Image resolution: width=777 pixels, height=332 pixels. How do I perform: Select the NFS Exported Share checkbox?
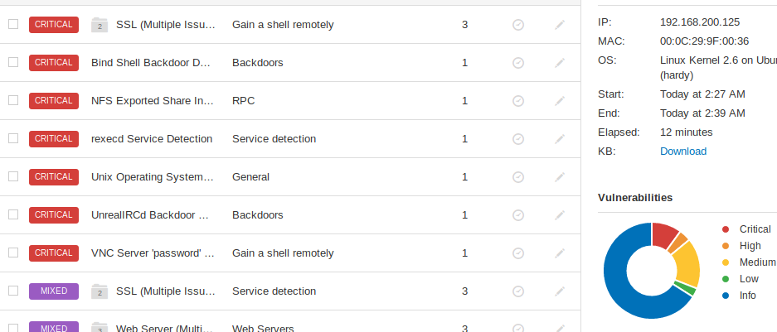(x=13, y=100)
